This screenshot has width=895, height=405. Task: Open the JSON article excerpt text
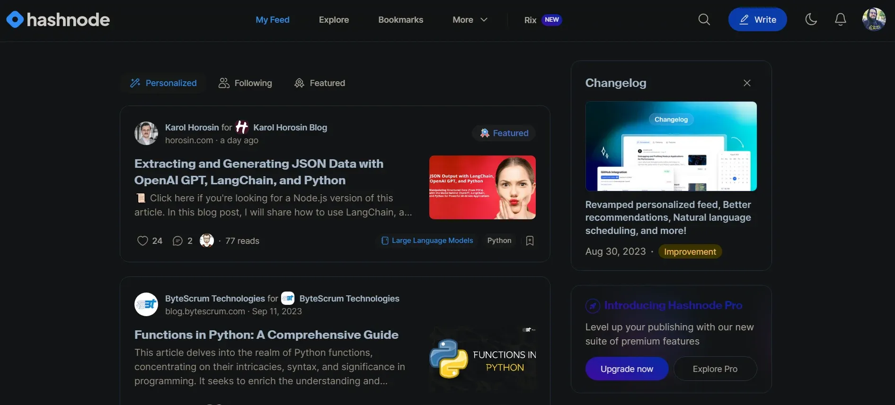point(273,205)
